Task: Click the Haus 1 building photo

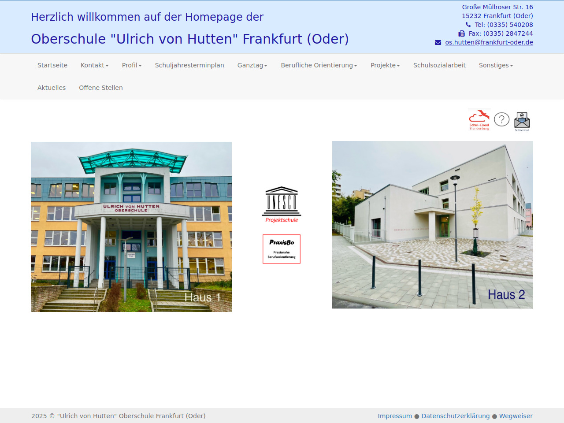Action: coord(131,227)
